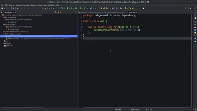Click the Coverage run icon

81,8
